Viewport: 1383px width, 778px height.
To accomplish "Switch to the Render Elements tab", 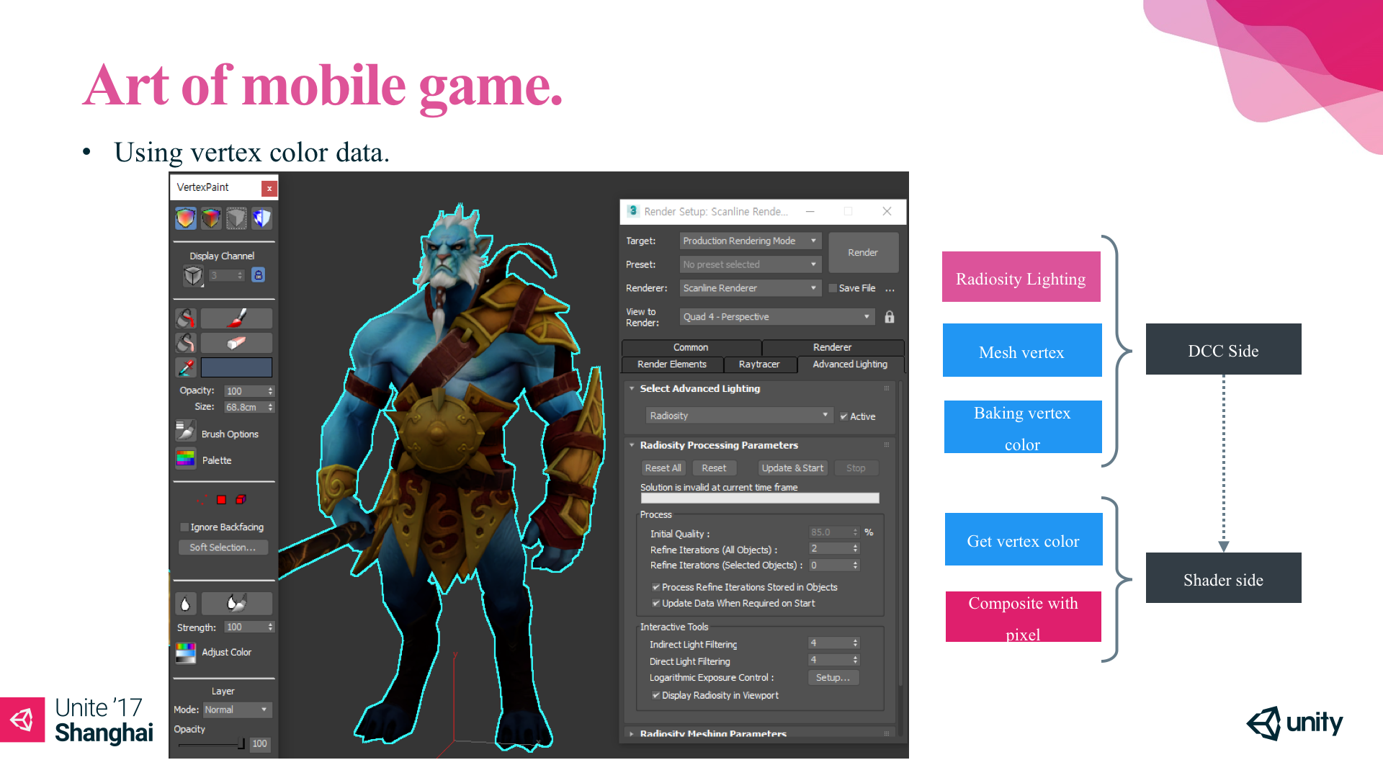I will coord(671,365).
